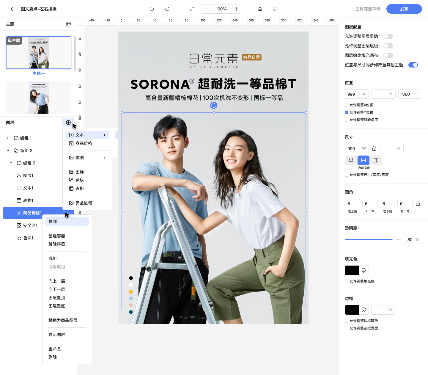
Task: Open 文本 submenu arrow
Action: (x=105, y=135)
